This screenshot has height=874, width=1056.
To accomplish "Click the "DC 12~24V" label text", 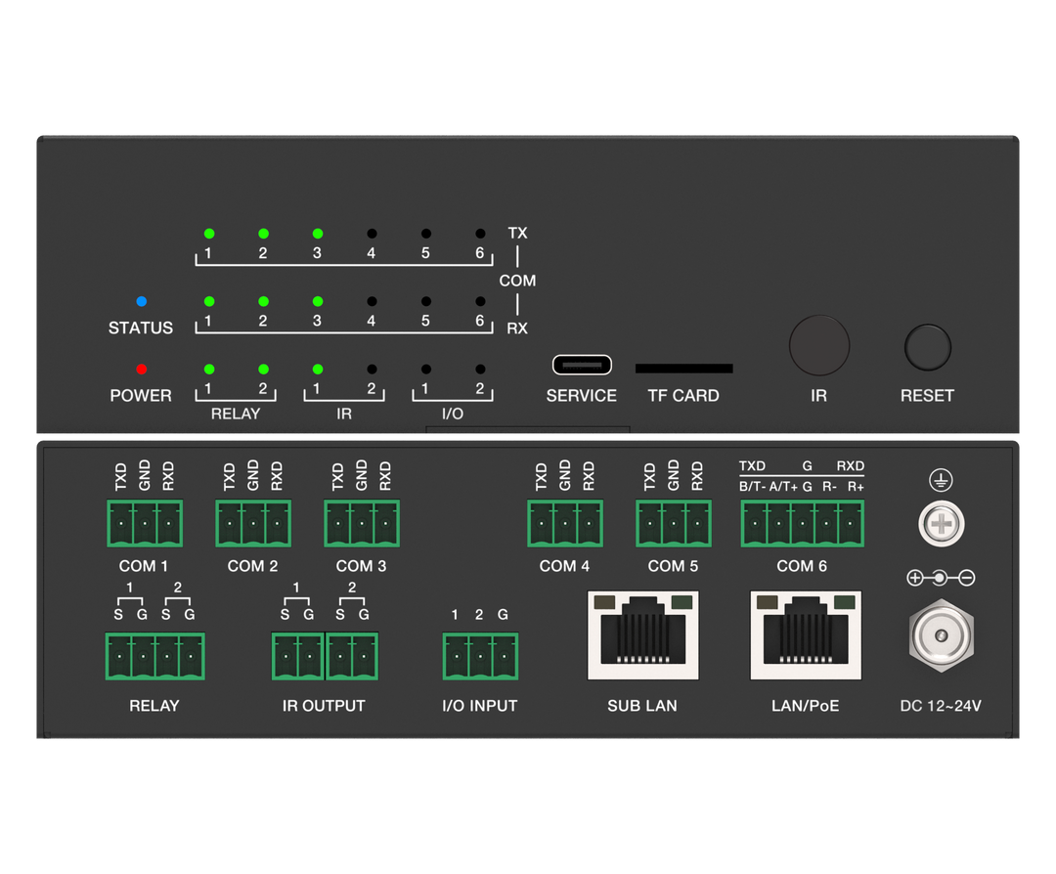I will pos(941,706).
